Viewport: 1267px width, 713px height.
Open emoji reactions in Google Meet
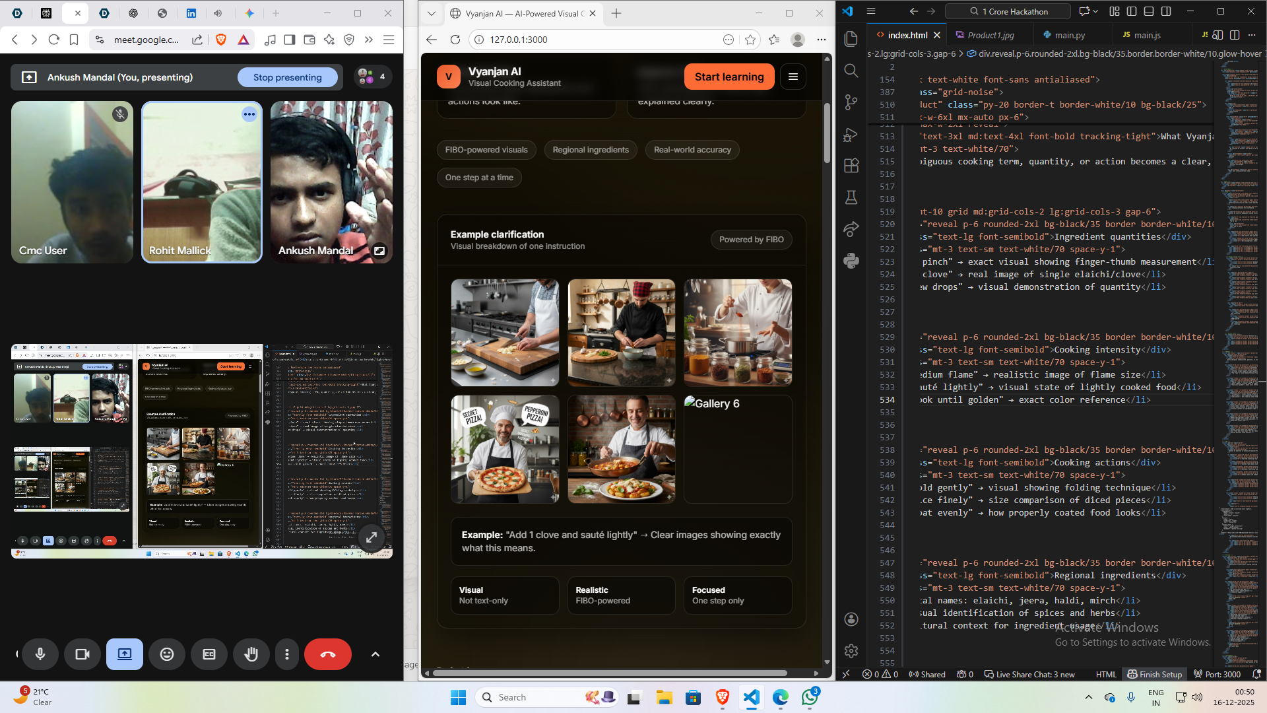coord(167,654)
